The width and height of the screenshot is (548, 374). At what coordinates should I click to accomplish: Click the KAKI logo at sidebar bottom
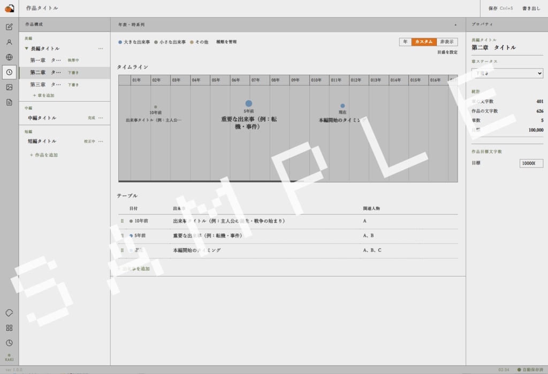click(10, 357)
